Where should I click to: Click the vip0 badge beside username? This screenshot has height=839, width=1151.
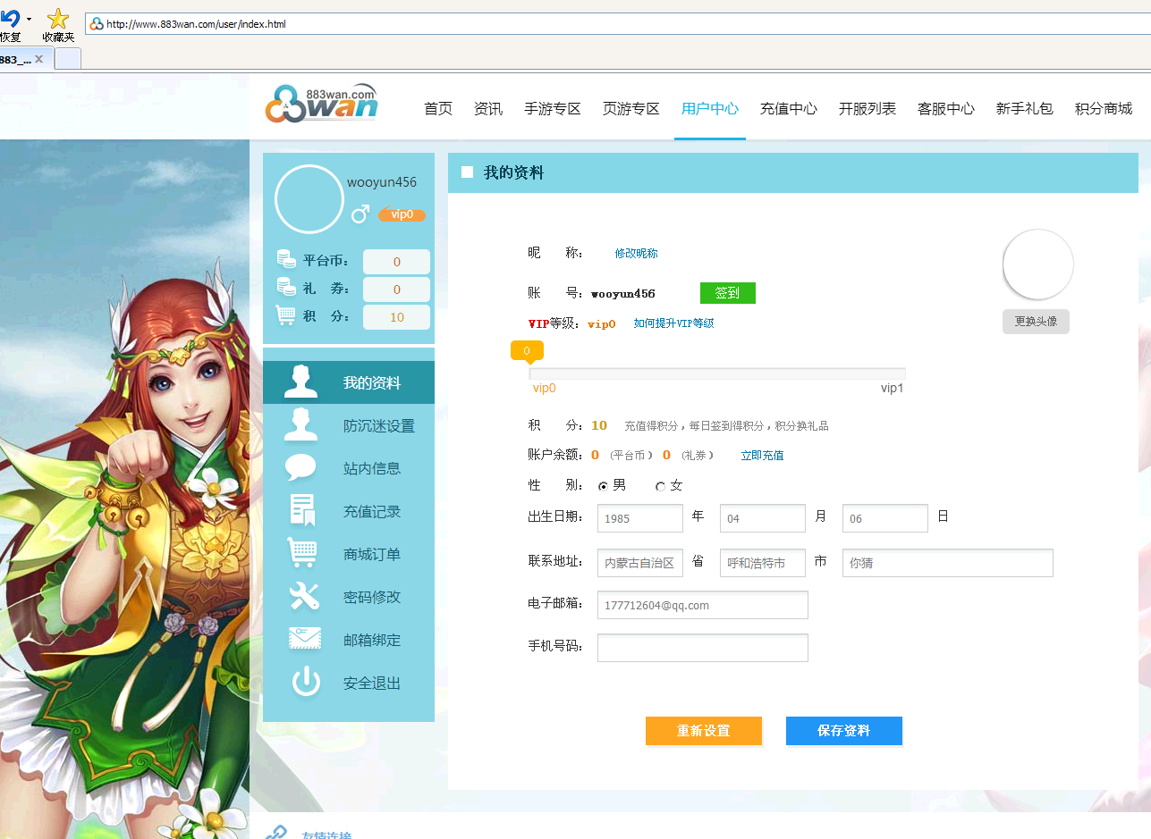pos(402,214)
